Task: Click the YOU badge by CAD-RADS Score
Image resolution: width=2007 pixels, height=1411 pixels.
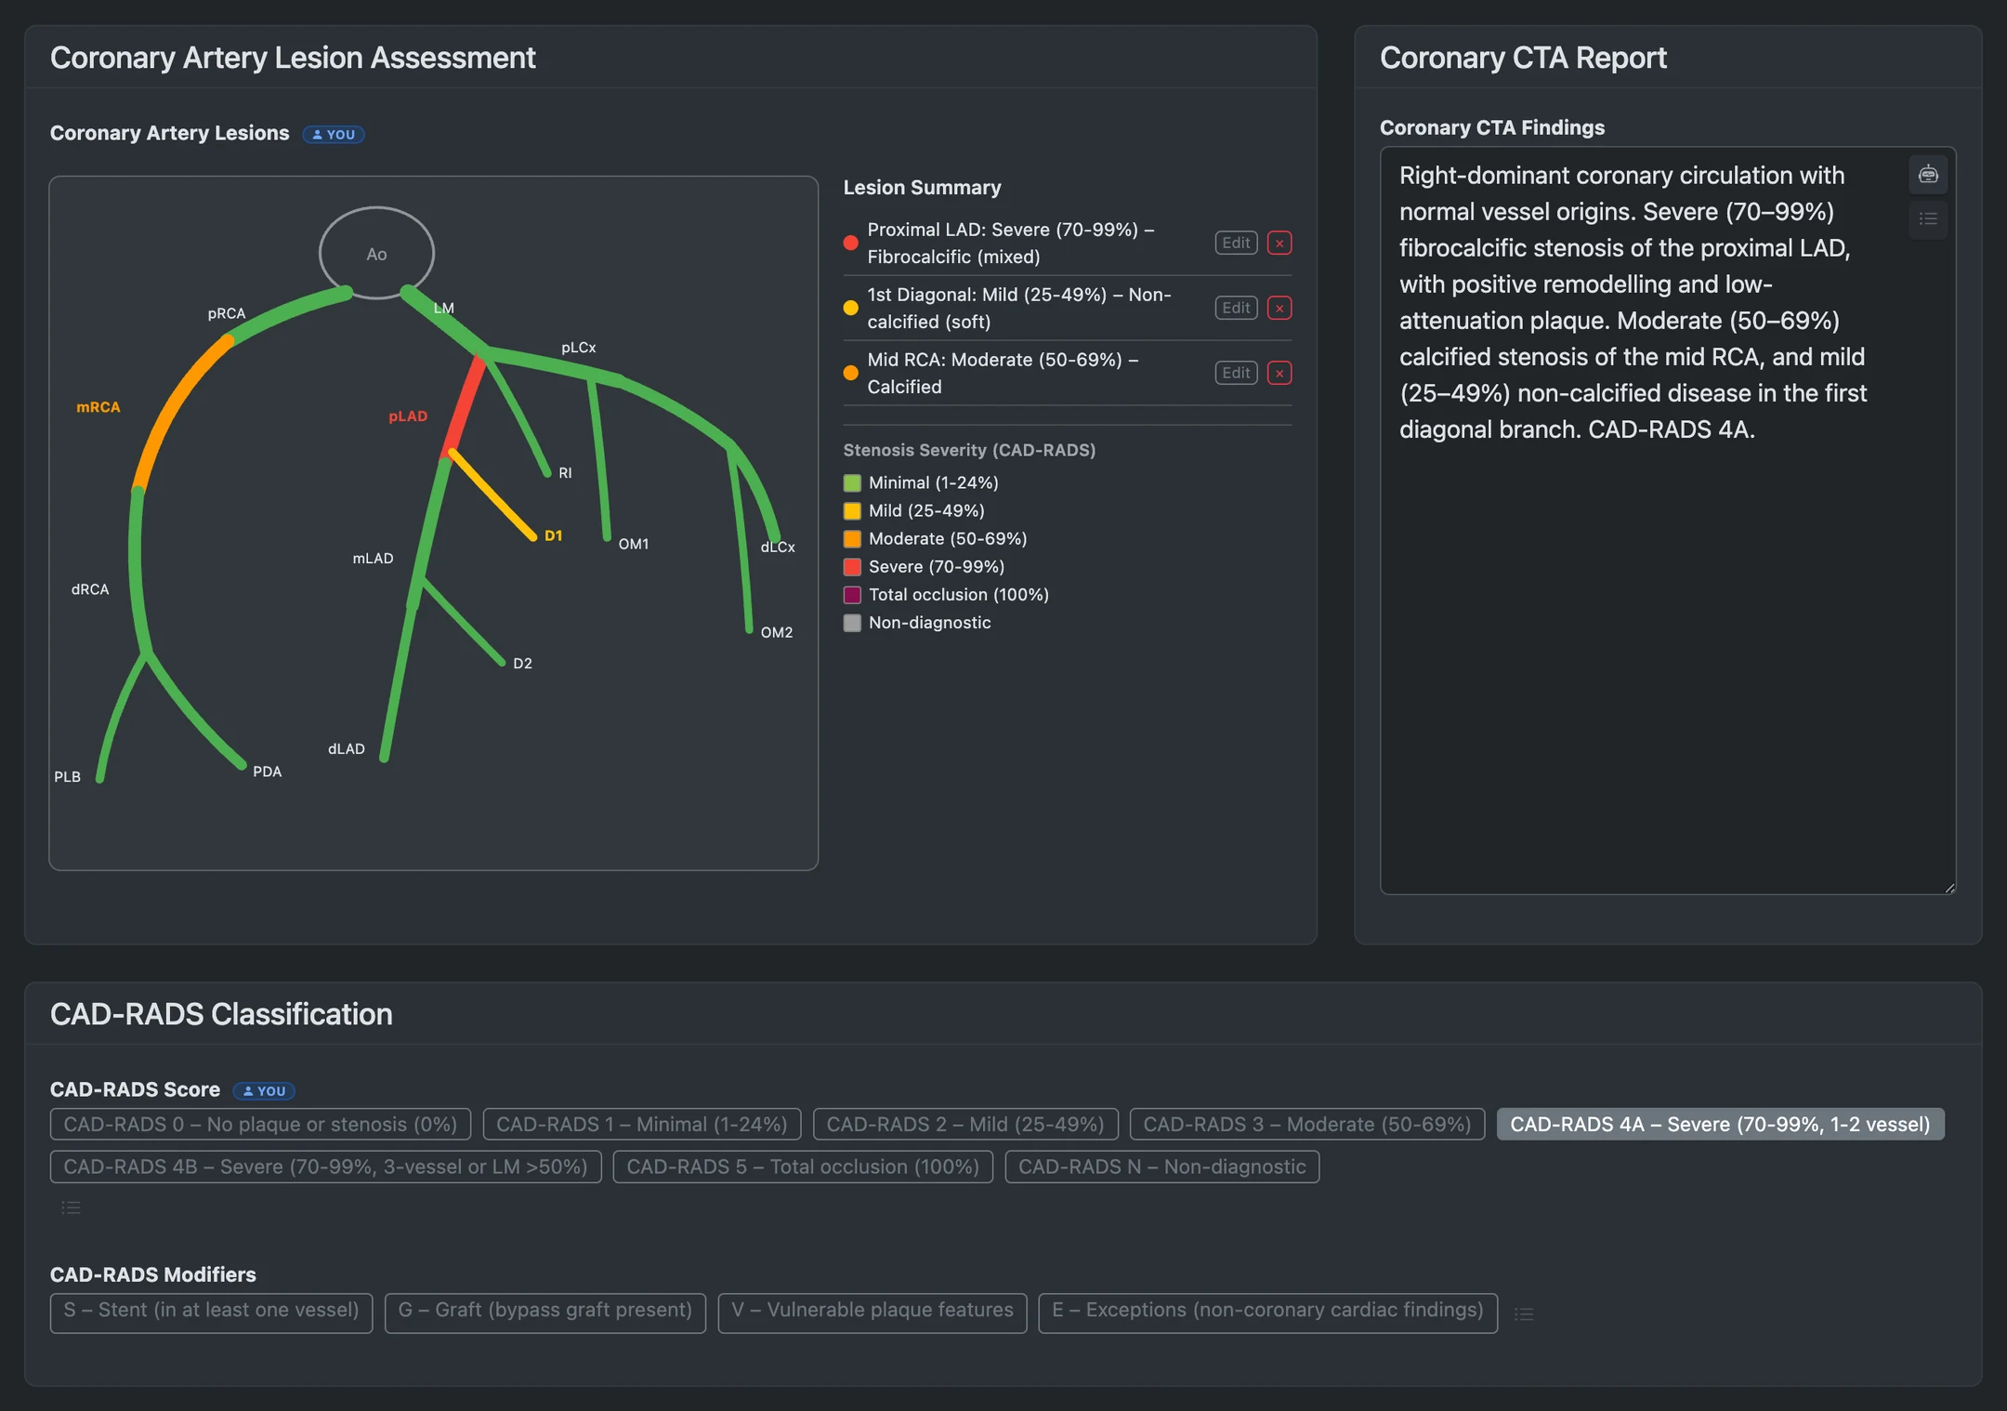Action: click(x=264, y=1090)
